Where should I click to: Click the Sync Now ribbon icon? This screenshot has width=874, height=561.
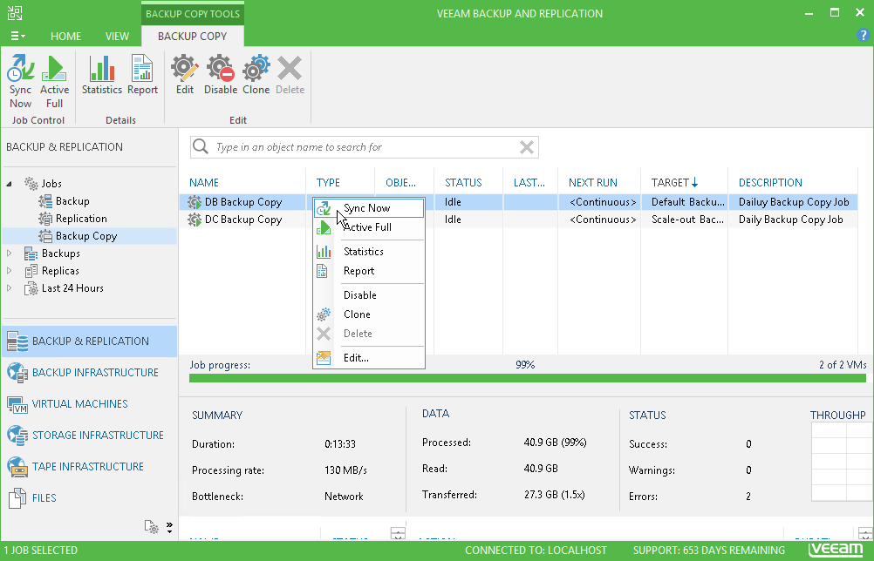[21, 81]
